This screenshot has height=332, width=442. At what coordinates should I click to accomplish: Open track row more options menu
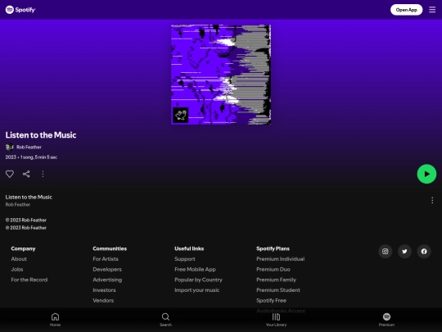[432, 200]
